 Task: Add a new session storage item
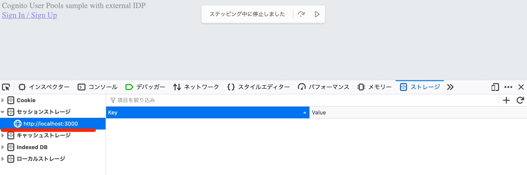click(x=506, y=100)
